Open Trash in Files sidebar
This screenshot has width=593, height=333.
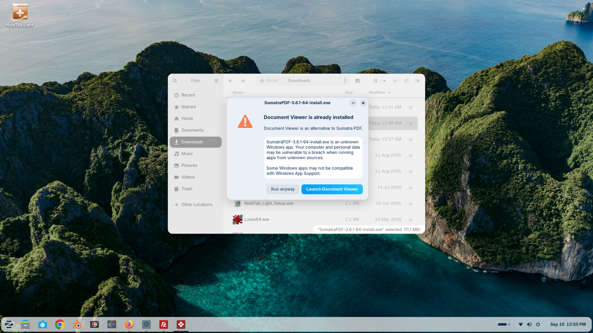coord(196,189)
